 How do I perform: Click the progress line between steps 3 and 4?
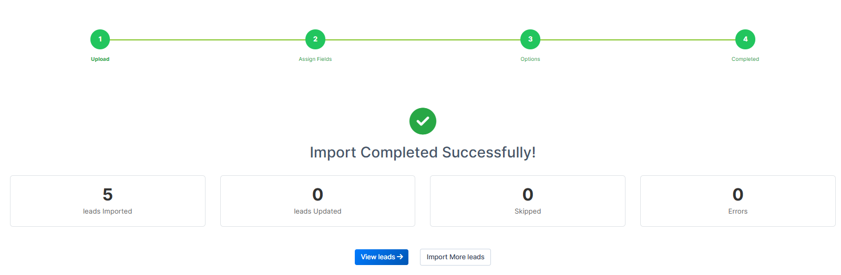coord(638,39)
